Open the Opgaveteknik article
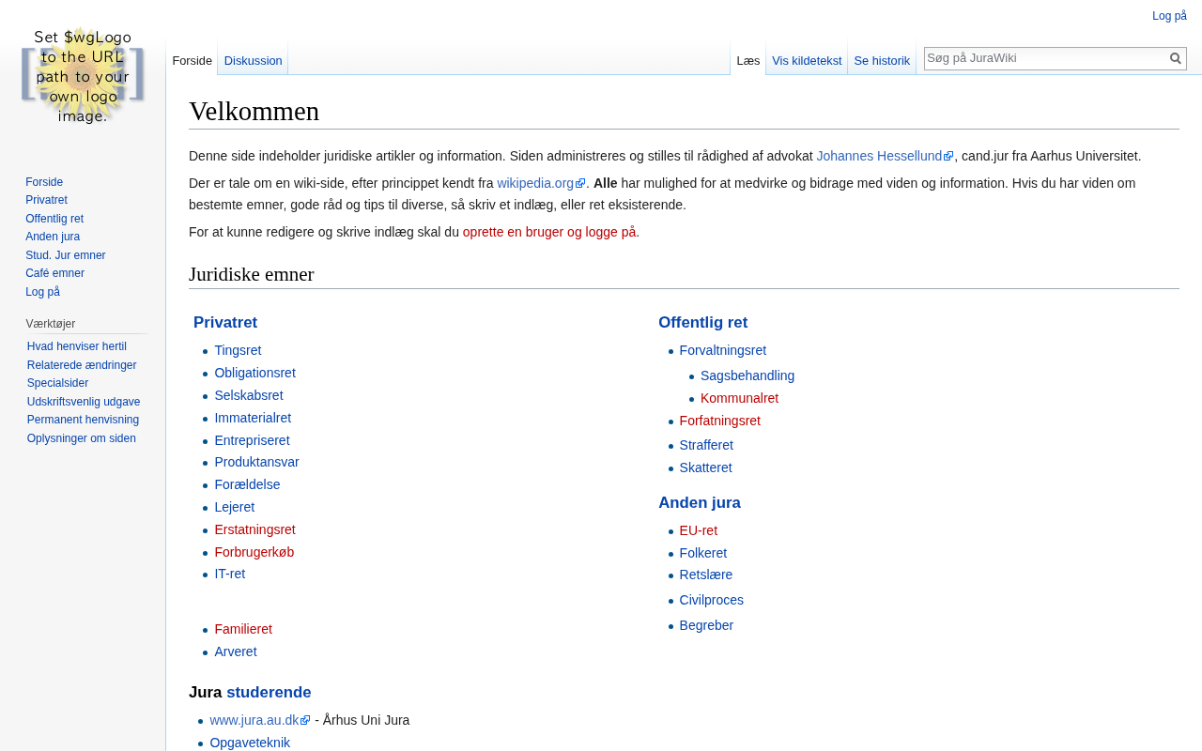 click(x=250, y=743)
